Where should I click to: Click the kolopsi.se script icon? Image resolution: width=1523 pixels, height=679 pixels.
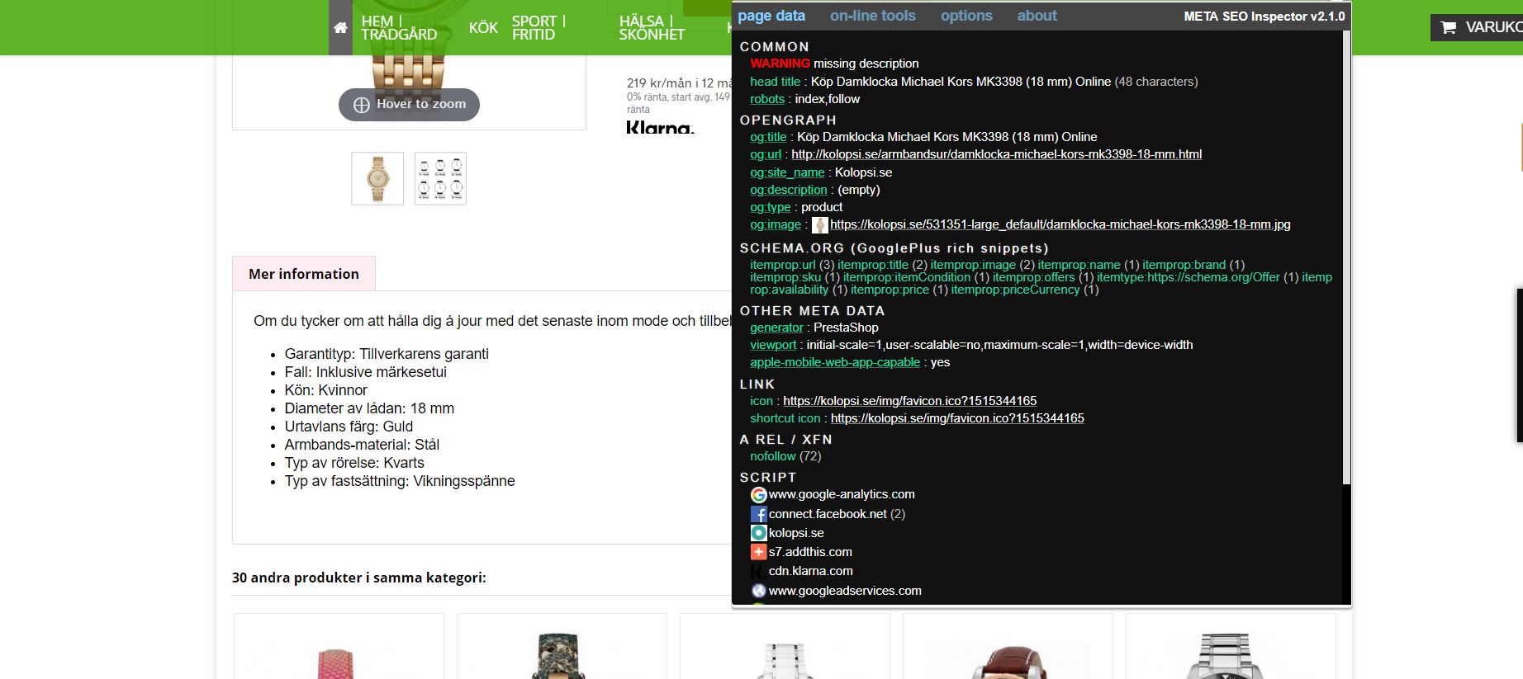(x=758, y=533)
